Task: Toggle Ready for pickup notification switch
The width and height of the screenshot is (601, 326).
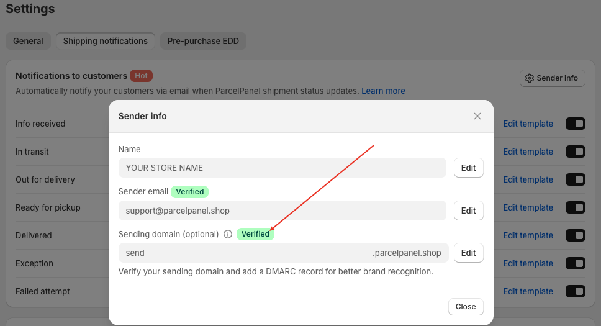Action: point(576,207)
